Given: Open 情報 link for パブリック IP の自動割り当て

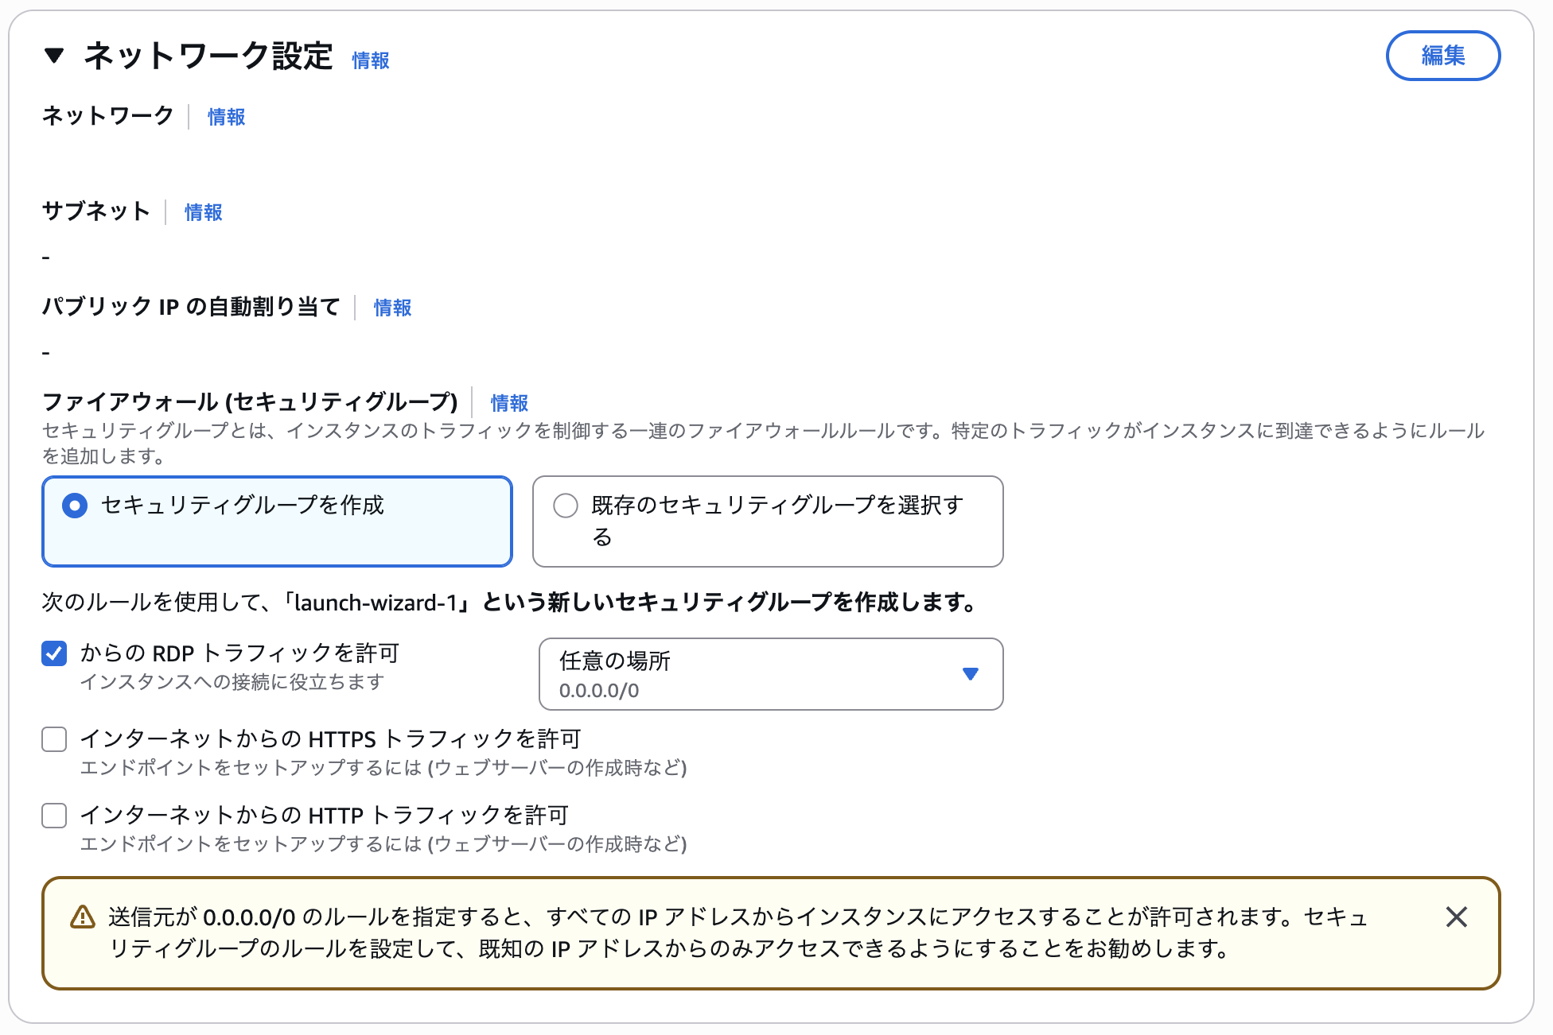Looking at the screenshot, I should pos(392,308).
